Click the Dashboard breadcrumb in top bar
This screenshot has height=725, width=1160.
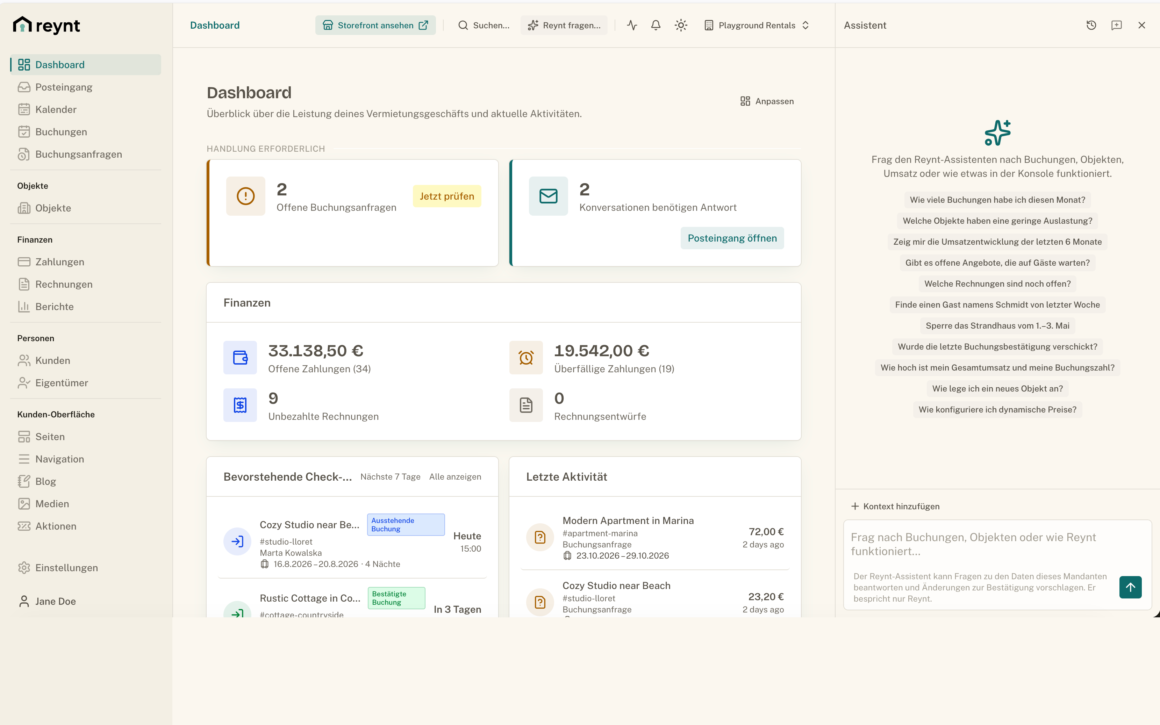pyautogui.click(x=215, y=26)
